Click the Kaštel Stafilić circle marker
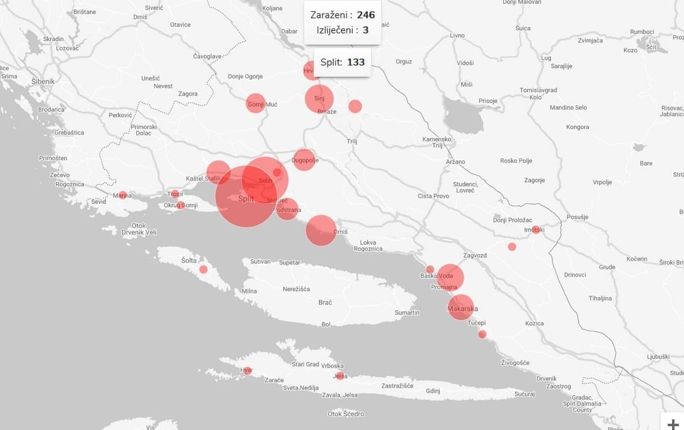This screenshot has width=684, height=430. [218, 172]
